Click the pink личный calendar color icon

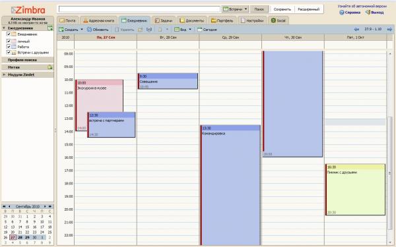[x=14, y=41]
